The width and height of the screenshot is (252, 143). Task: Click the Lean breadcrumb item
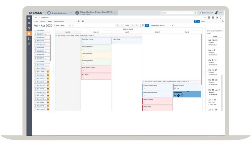(35, 17)
